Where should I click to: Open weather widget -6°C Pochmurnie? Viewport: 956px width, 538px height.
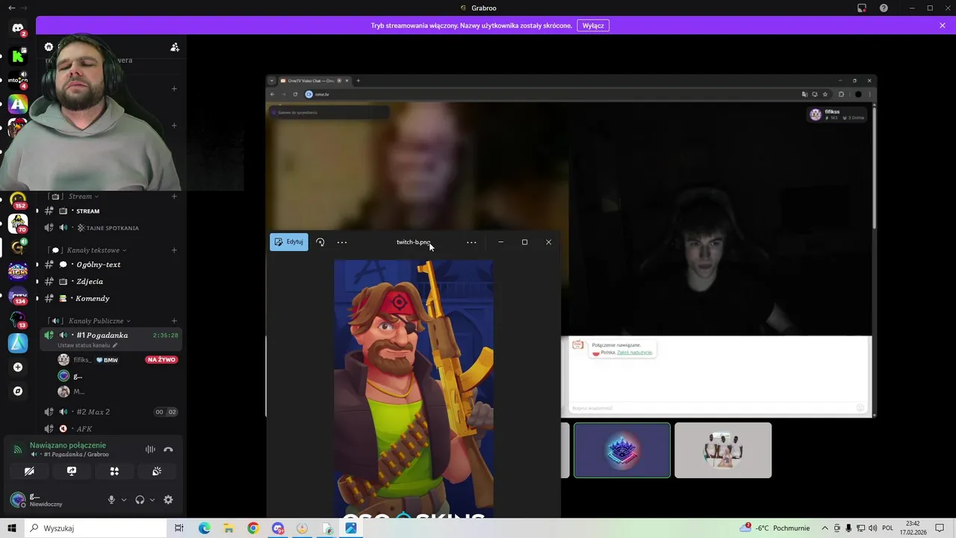pyautogui.click(x=775, y=528)
